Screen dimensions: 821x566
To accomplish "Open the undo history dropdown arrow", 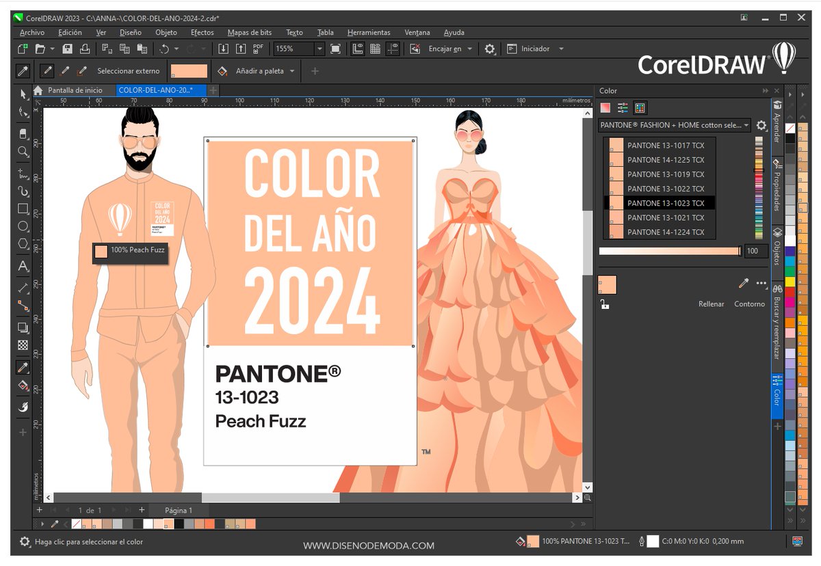I will pos(177,49).
